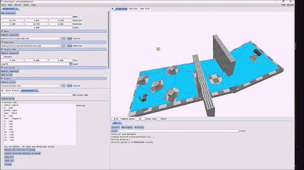View the player.lua script source

pyautogui.click(x=70, y=86)
